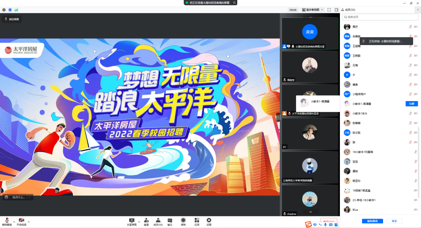This screenshot has width=421, height=228.
Task: Check the green network signal icon
Action: point(16,10)
